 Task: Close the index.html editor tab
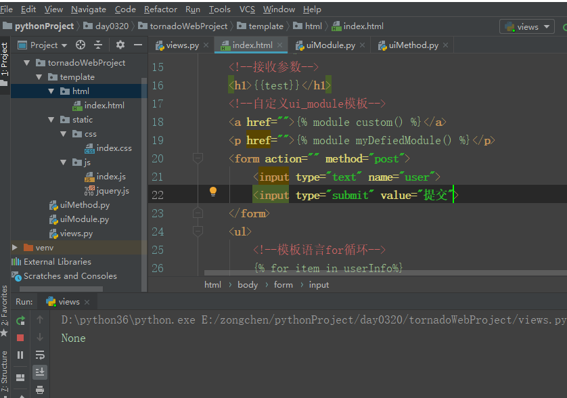279,45
